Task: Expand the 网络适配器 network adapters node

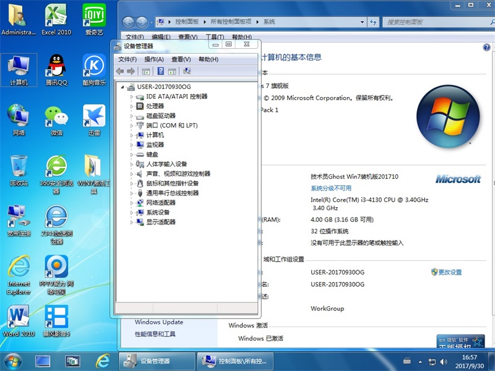Action: pos(132,203)
